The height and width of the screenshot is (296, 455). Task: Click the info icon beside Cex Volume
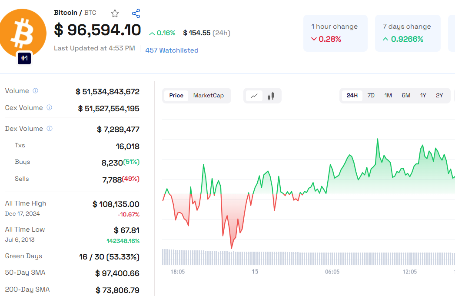pyautogui.click(x=50, y=108)
